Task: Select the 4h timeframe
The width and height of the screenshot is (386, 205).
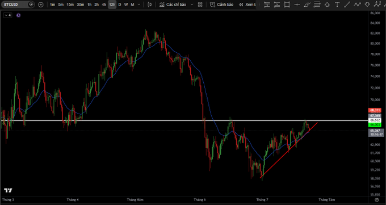Action: [x=104, y=5]
